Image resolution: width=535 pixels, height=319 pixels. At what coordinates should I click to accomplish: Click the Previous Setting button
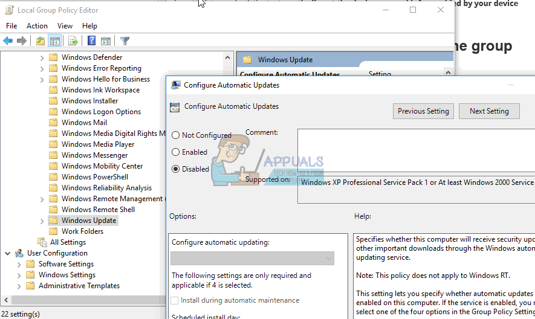(x=423, y=111)
